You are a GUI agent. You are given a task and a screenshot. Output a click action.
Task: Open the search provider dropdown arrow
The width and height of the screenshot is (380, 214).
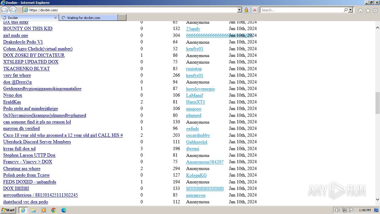click(351, 10)
